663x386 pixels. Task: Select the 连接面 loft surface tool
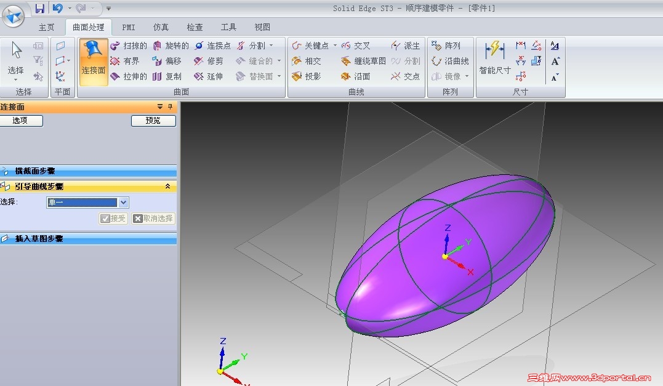(x=94, y=62)
